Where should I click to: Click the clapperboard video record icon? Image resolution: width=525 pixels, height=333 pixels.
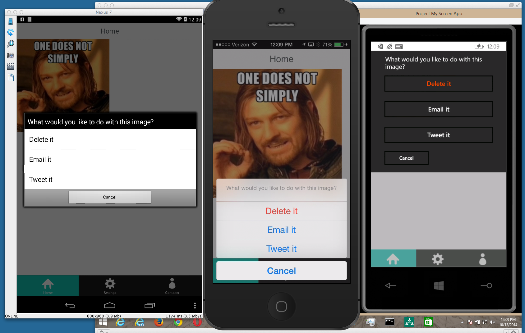click(x=11, y=66)
